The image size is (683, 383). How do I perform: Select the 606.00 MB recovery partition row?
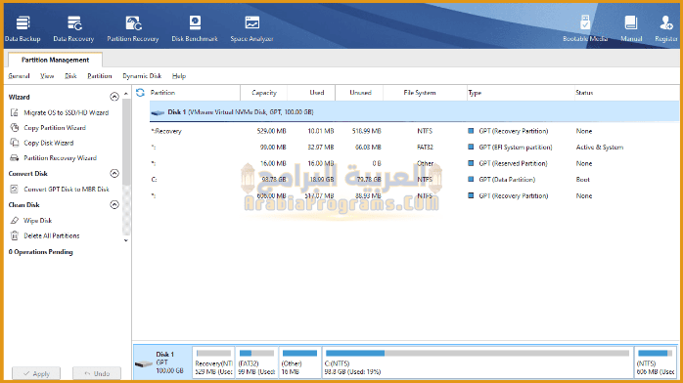[414, 195]
